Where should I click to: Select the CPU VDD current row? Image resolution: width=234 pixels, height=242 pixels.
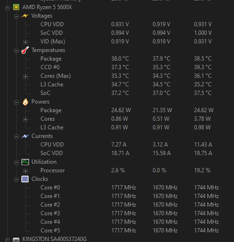pos(52,145)
